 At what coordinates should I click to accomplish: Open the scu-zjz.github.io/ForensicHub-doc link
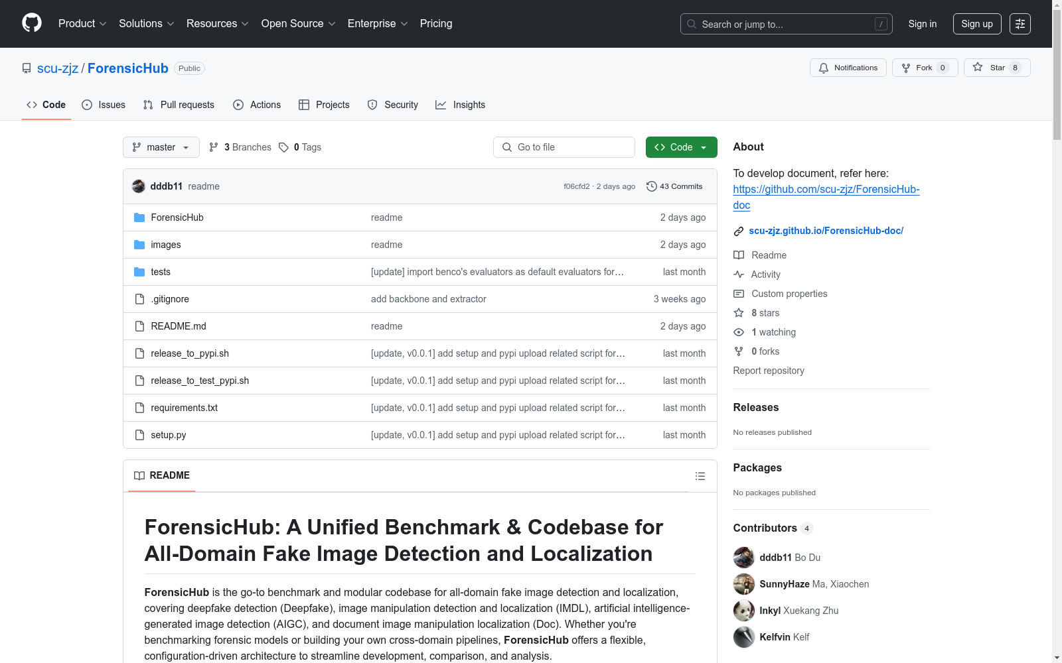pos(826,231)
